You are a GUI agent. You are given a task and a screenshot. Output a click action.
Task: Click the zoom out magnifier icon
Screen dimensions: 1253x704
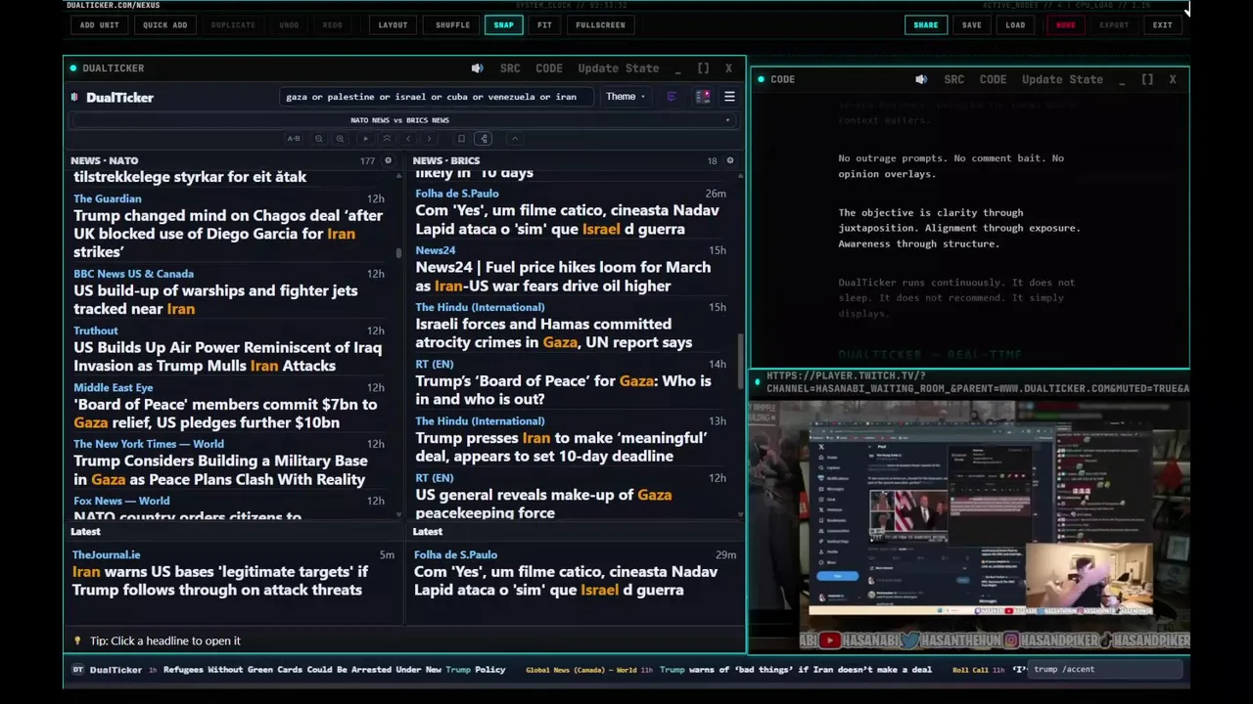319,139
